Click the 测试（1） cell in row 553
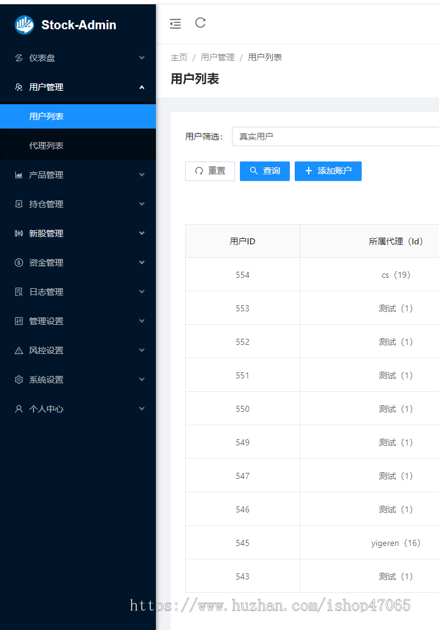Screen dimensions: 439x630 [396, 308]
